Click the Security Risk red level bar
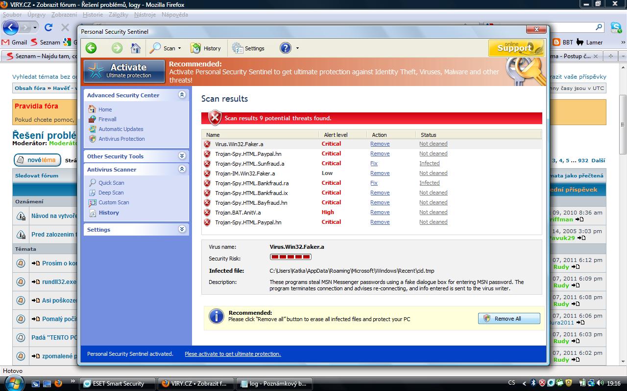 point(290,257)
